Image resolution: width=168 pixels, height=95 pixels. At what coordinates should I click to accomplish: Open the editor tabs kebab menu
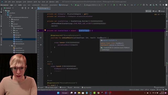tap(164, 8)
